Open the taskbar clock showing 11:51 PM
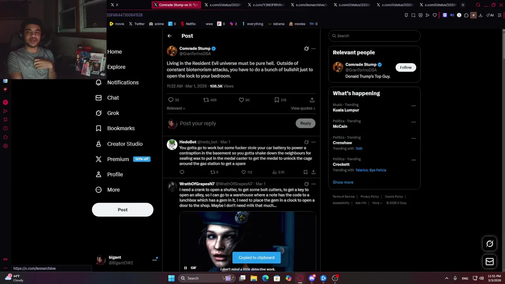This screenshot has height=284, width=505. pos(494,278)
